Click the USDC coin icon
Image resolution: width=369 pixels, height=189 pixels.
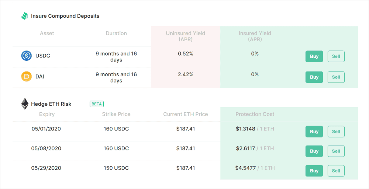tap(26, 56)
